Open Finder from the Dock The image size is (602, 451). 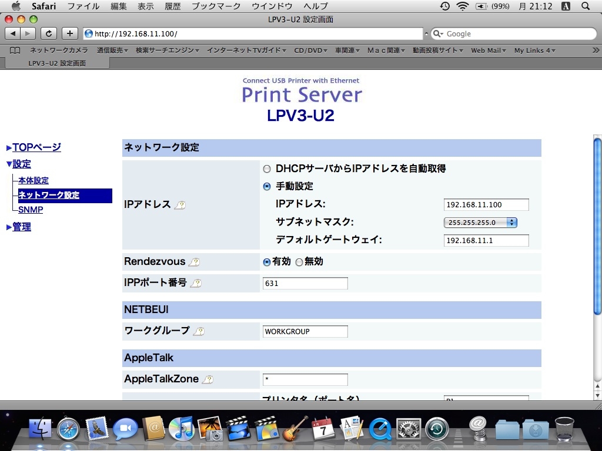(x=40, y=428)
